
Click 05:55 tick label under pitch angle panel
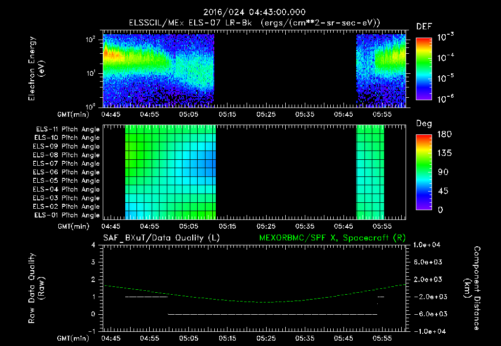point(382,226)
